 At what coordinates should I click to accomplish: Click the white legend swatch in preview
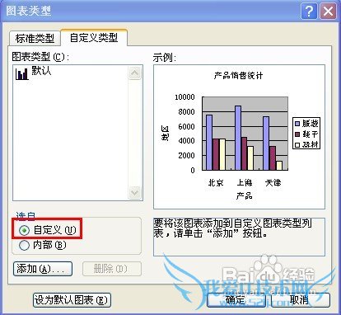pyautogui.click(x=297, y=145)
